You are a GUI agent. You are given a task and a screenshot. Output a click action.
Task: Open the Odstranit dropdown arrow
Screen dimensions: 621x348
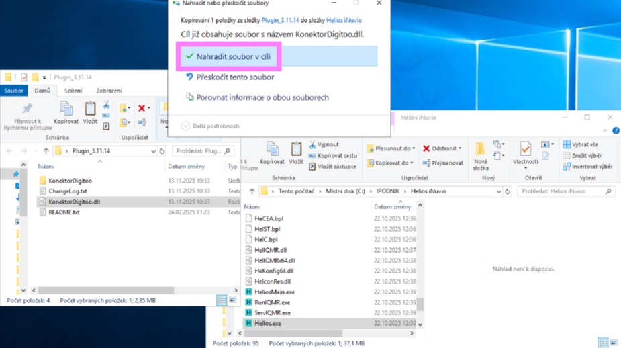pos(460,148)
